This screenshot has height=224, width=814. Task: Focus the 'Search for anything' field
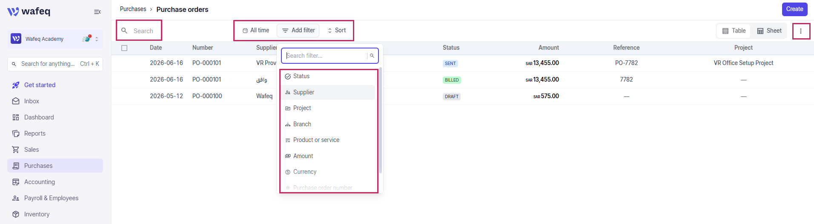pos(55,64)
